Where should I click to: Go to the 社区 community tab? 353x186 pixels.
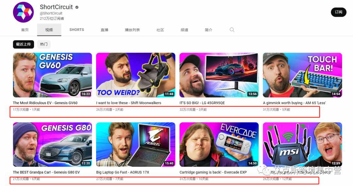pyautogui.click(x=160, y=30)
